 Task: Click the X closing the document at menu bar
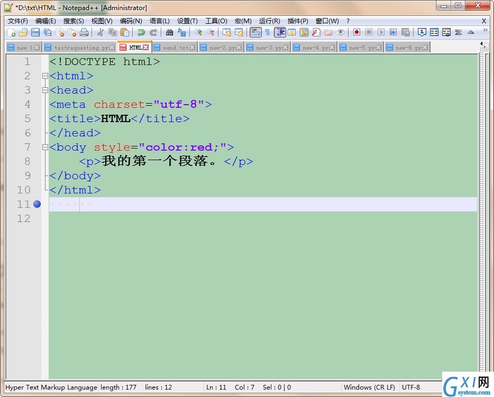(x=484, y=21)
